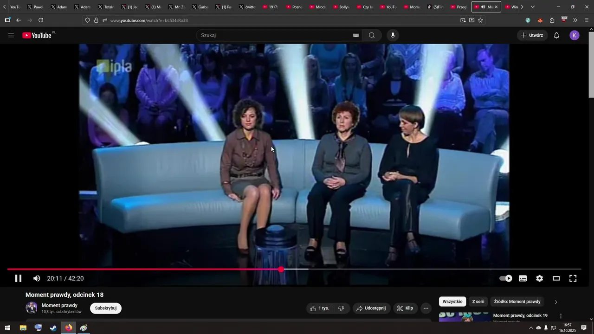The width and height of the screenshot is (594, 334).
Task: Click the Udostępnij share button
Action: [371, 308]
